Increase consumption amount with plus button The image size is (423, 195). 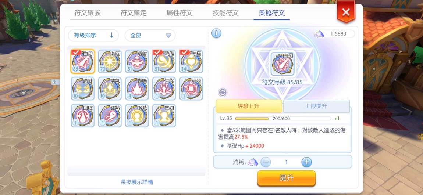pos(306,162)
